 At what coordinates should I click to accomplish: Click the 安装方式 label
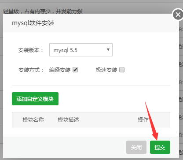pos(31,70)
